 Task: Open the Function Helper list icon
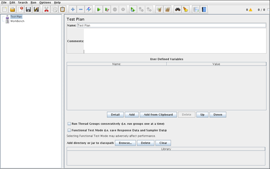tap(196, 9)
